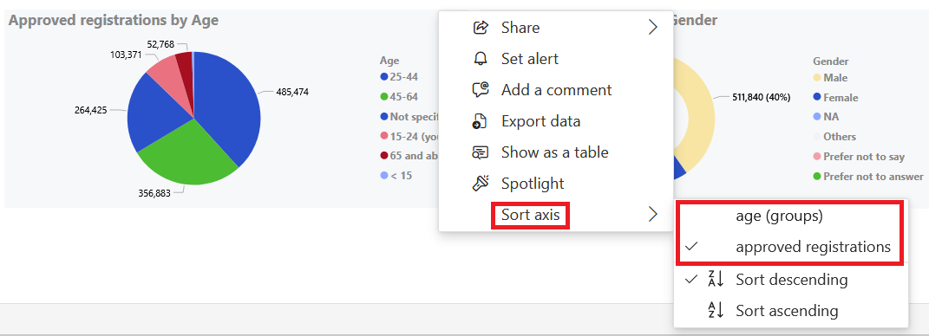Open the Sort axis menu entry
The height and width of the screenshot is (336, 929).
[x=530, y=214]
